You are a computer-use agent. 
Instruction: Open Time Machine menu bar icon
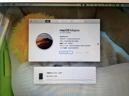[x=89, y=5]
